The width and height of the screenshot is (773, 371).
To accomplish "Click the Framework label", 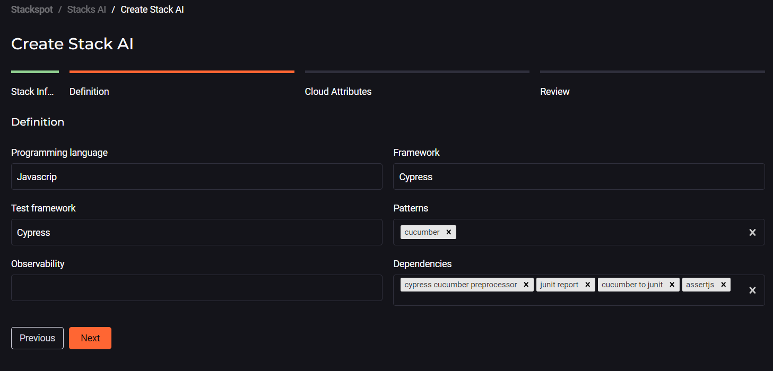I will 416,153.
